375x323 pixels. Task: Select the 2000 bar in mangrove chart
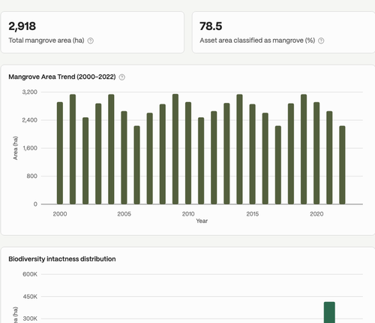click(60, 153)
